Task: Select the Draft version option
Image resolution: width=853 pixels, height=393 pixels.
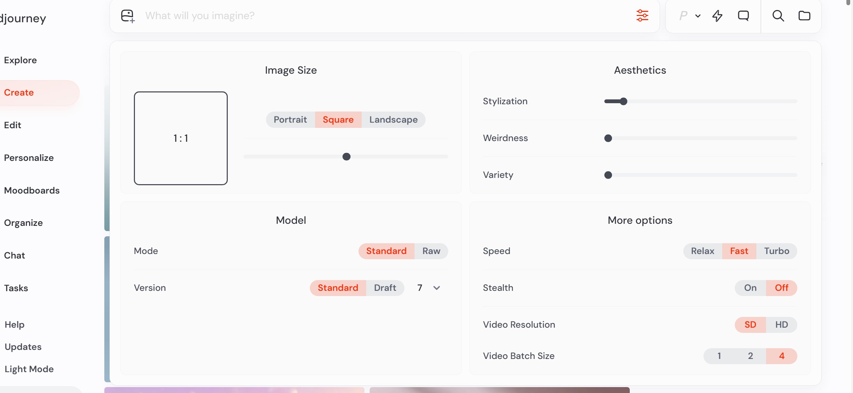Action: point(385,288)
